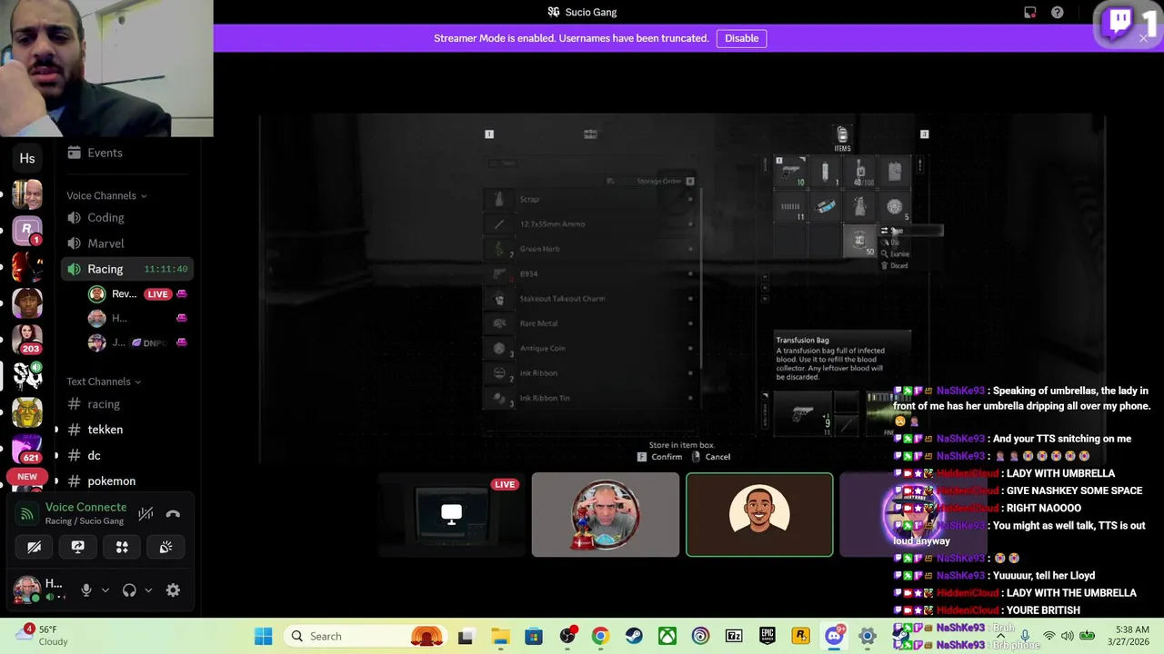This screenshot has width=1164, height=654.
Task: Open the Windows Start menu
Action: click(264, 636)
